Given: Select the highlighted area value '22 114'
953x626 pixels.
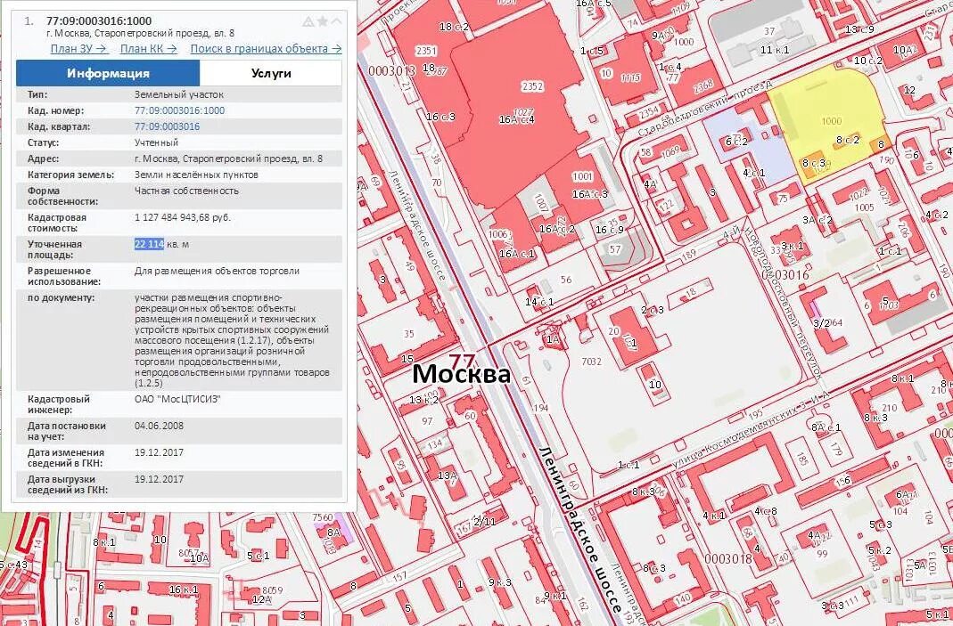Looking at the screenshot, I should click(149, 244).
